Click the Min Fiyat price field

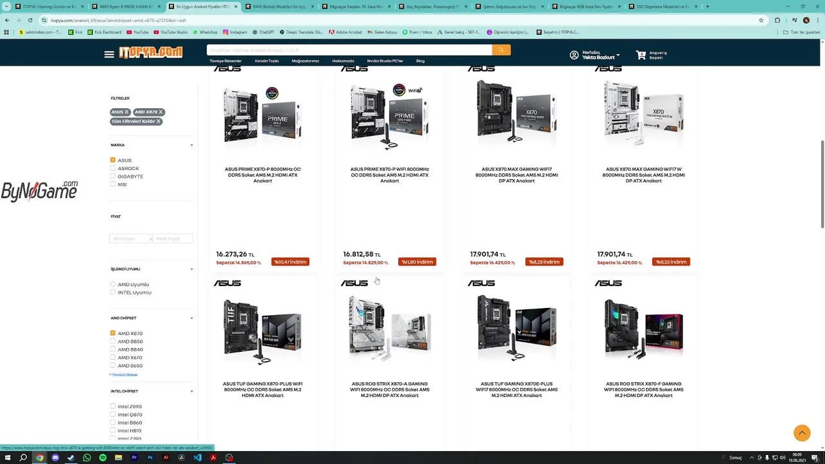point(130,238)
